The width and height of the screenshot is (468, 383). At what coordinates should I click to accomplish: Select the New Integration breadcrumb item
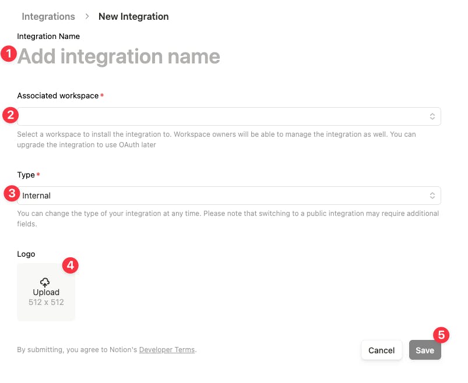coord(133,16)
